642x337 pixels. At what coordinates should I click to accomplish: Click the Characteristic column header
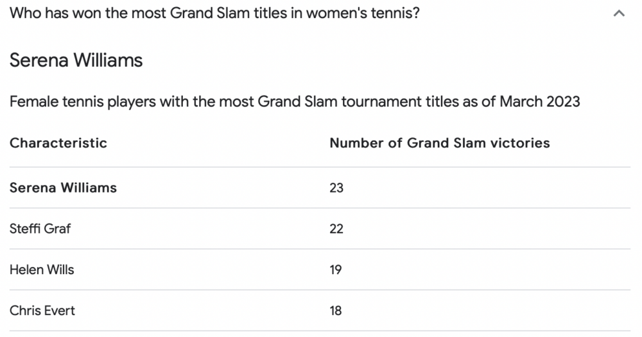click(58, 143)
